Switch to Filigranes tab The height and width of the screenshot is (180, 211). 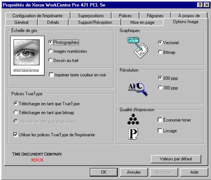[155, 15]
